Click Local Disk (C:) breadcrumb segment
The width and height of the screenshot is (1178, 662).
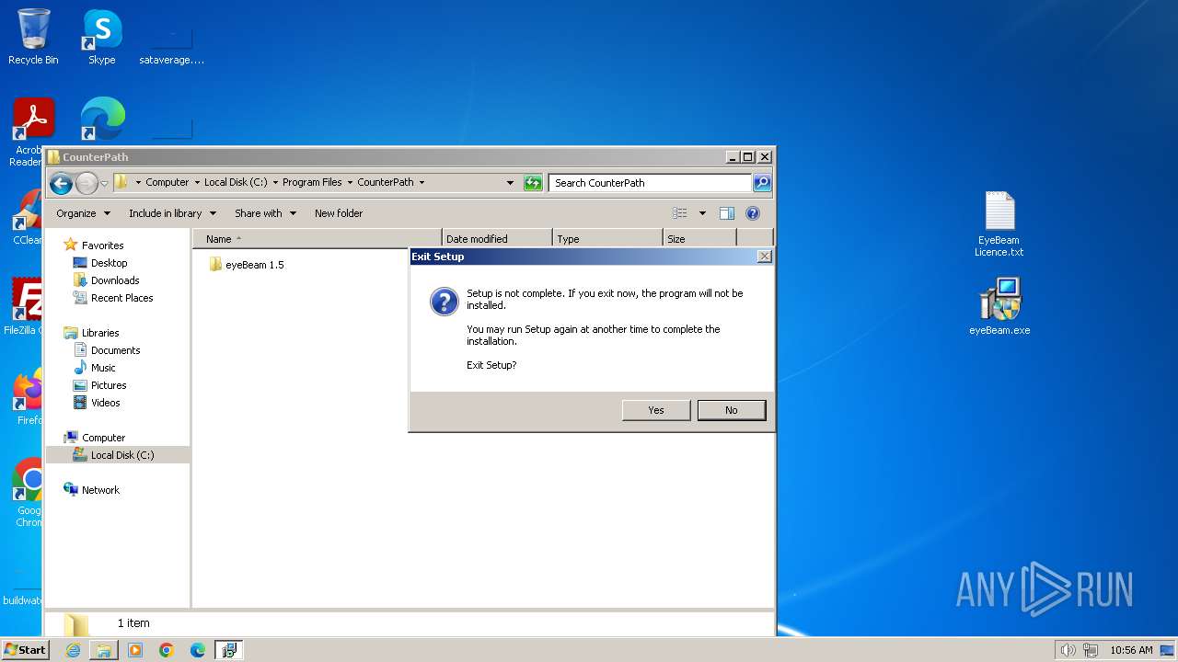[235, 183]
